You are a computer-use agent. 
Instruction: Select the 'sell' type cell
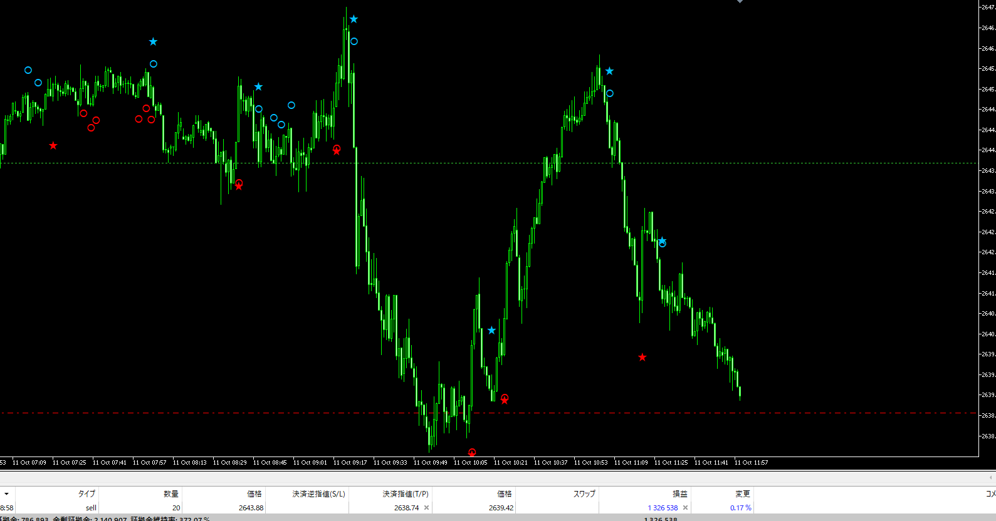[91, 508]
